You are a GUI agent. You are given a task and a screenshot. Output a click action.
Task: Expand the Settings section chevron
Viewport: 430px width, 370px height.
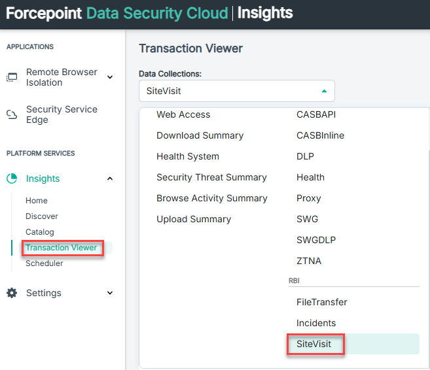(x=110, y=293)
